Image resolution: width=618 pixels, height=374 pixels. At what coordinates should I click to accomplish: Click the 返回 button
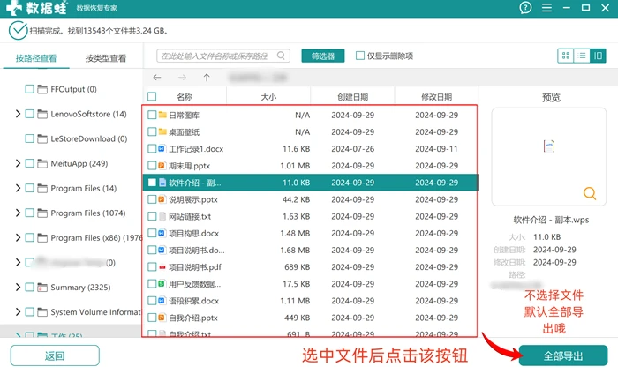55,355
